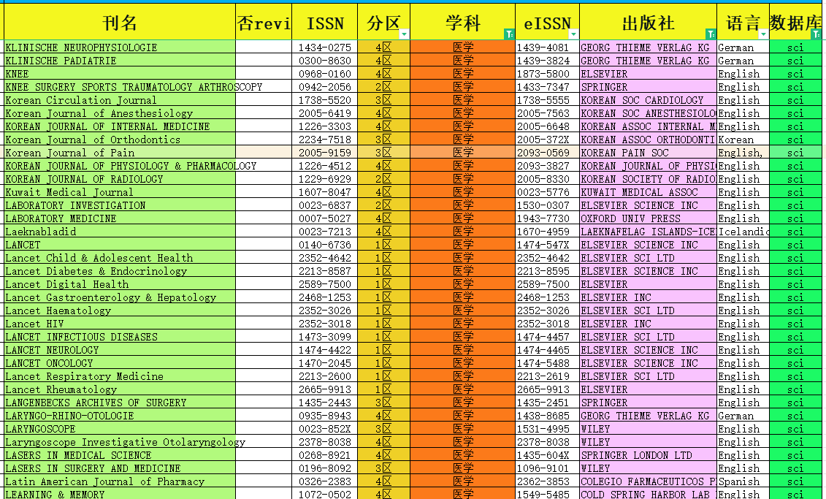Select the 否revi header cell
The image size is (826, 499).
[264, 22]
